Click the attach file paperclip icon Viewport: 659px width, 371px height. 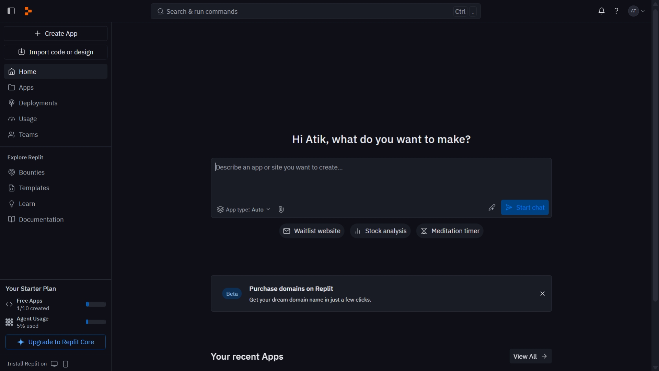tap(281, 210)
